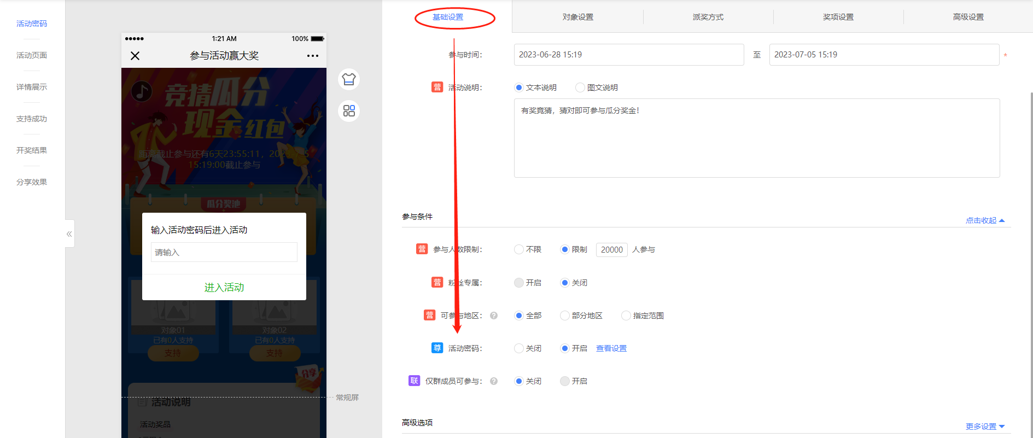Click the shirt-shaped skin theme icon
1033x438 pixels.
click(349, 79)
